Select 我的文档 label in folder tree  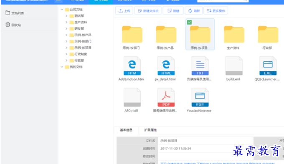click(76, 67)
